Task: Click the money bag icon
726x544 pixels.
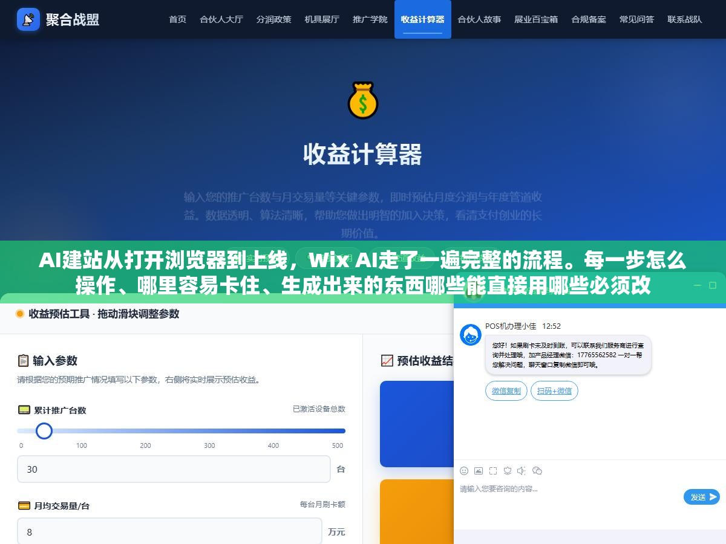Action: pyautogui.click(x=362, y=101)
